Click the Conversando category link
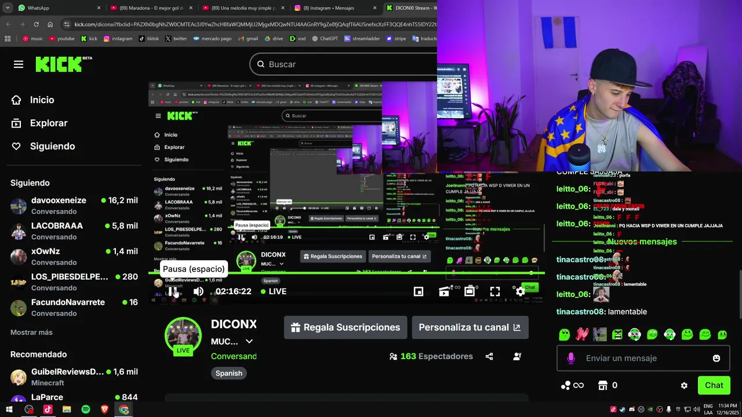 [x=234, y=356]
